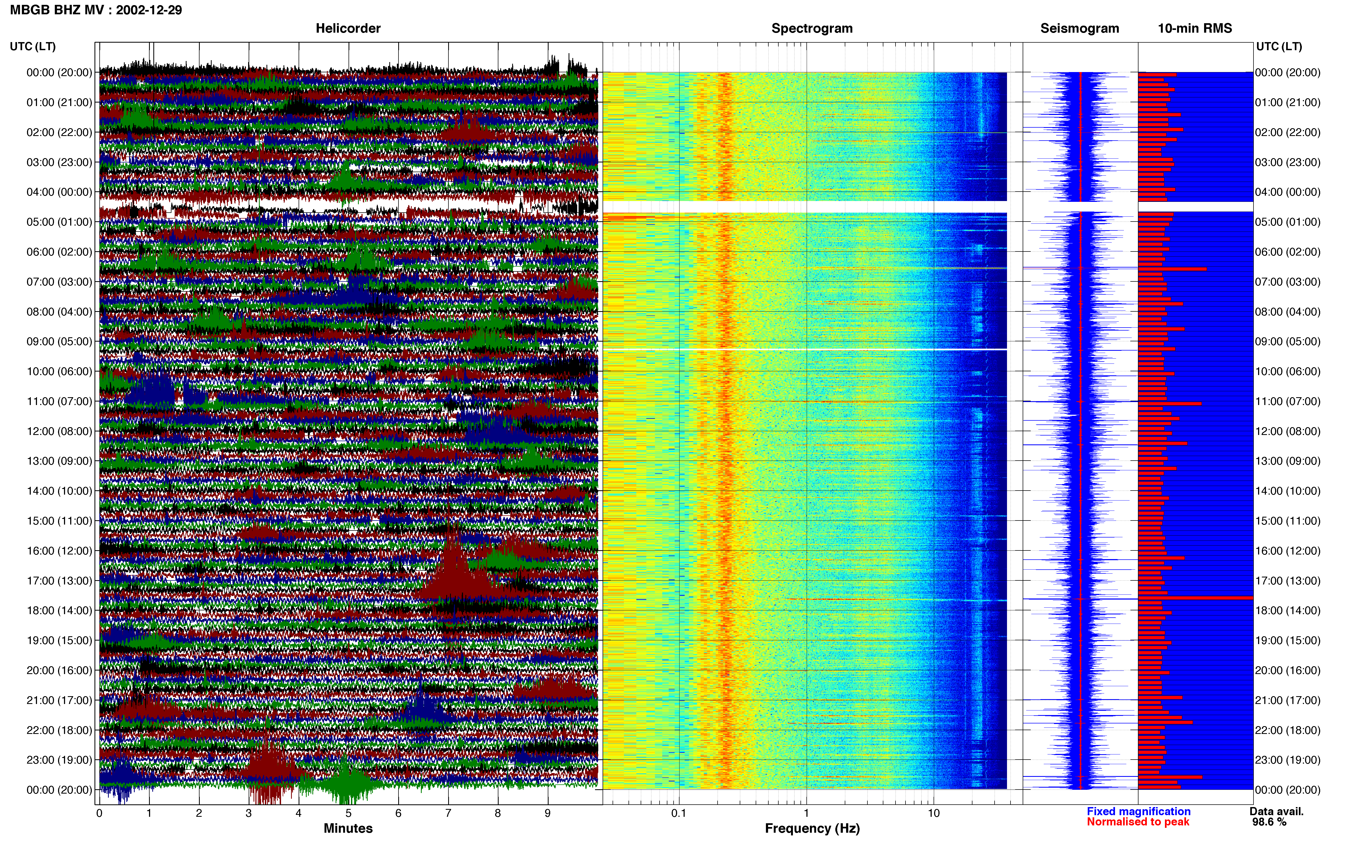1355x847 pixels.
Task: Click the 'Frequency (Hz)' axis label
Action: [x=812, y=828]
